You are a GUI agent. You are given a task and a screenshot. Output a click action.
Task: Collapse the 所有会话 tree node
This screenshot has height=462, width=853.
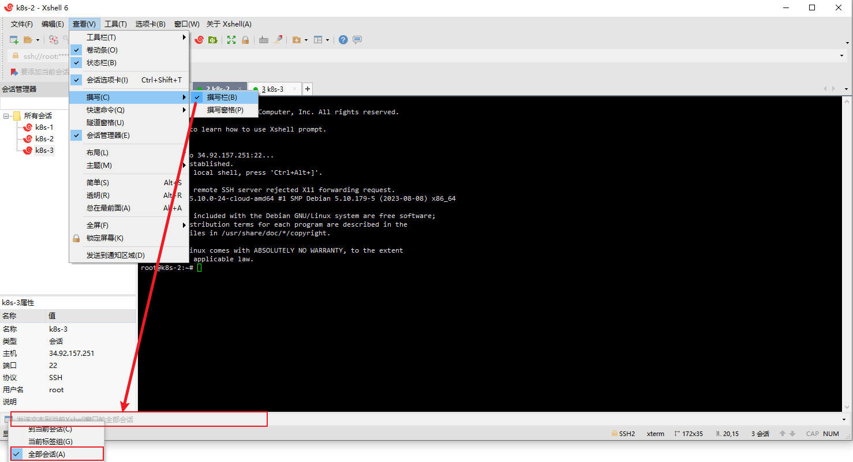(6, 116)
